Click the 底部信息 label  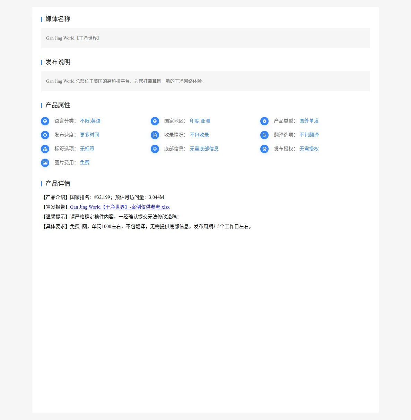click(175, 149)
